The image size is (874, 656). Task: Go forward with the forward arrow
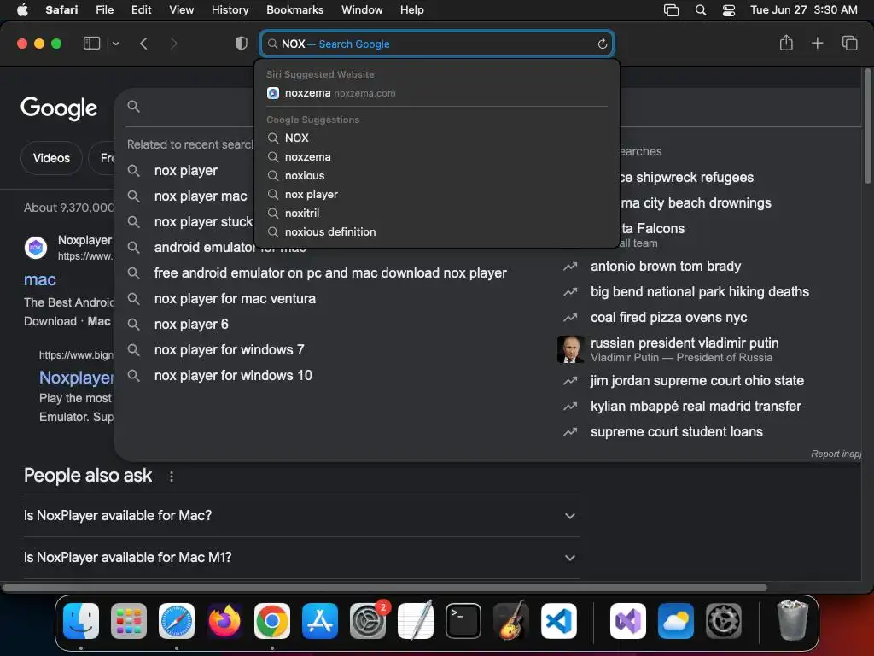[173, 44]
